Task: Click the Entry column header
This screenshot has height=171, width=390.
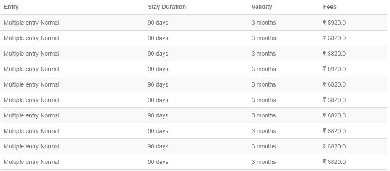Action: pyautogui.click(x=11, y=7)
